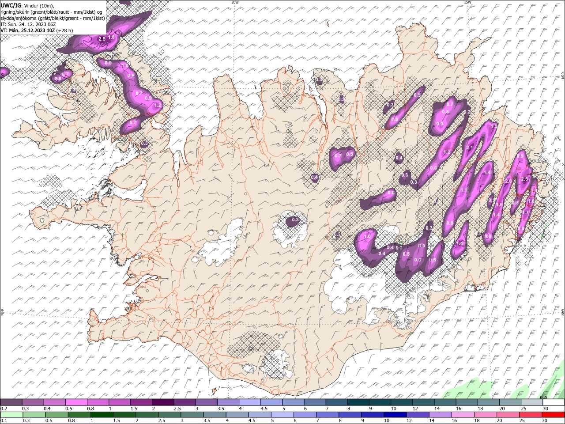Select the violet 12 swatch, lower scale
The width and height of the screenshot is (565, 424).
[417, 415]
